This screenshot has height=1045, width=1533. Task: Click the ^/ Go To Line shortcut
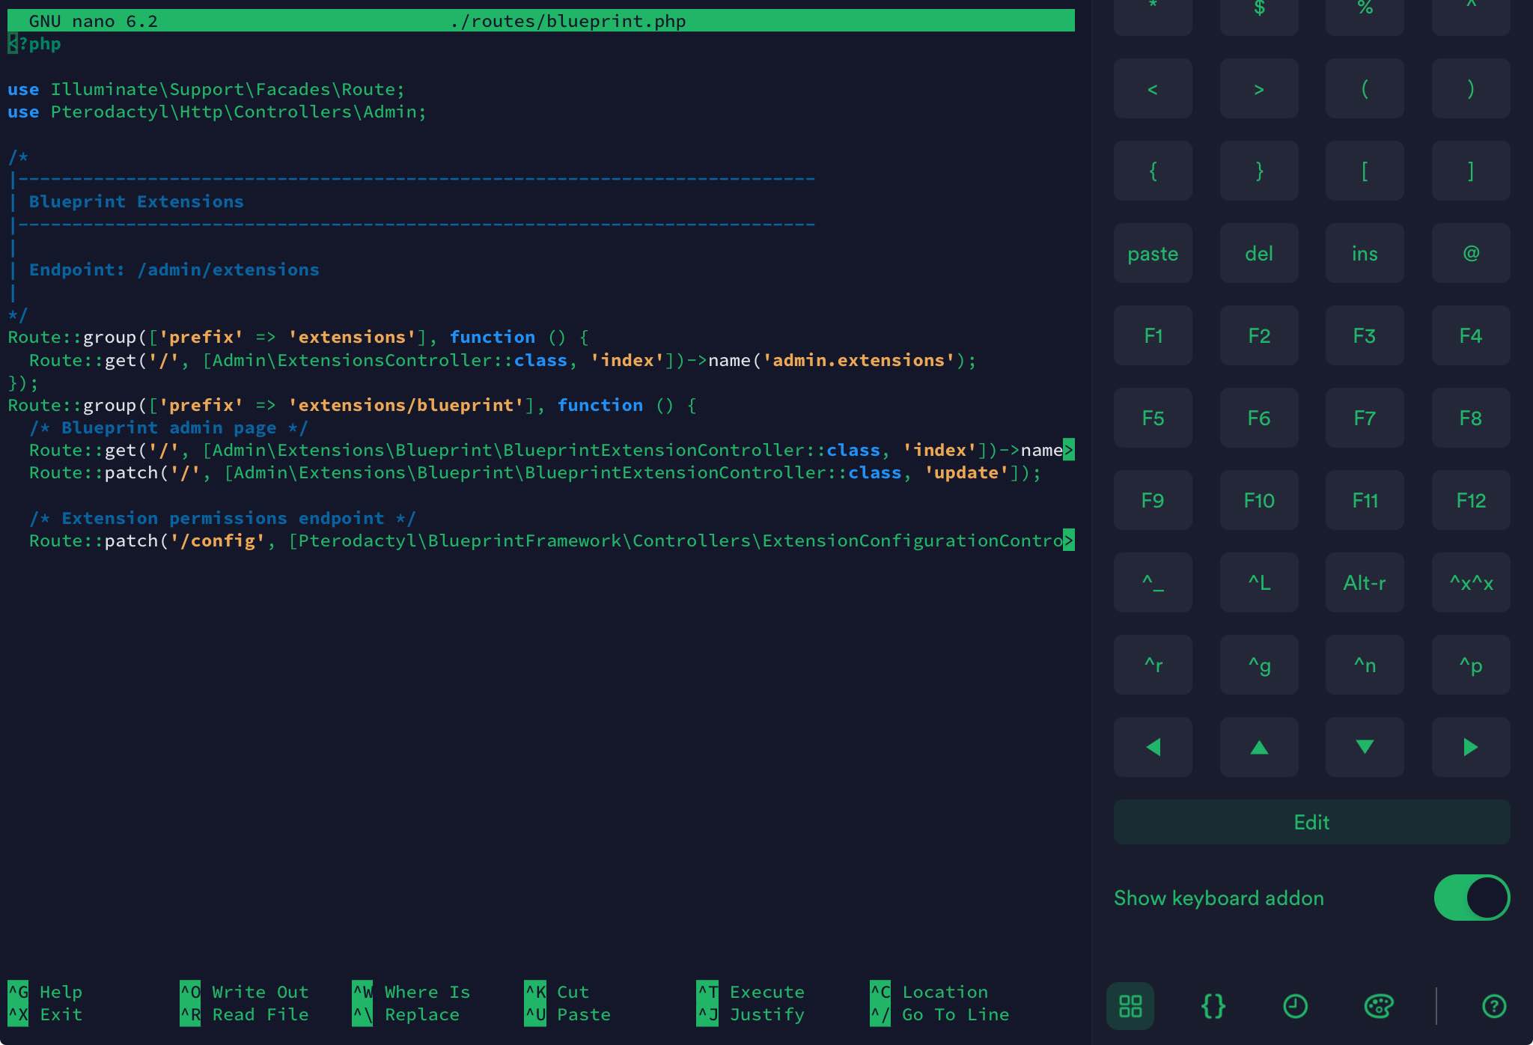click(x=939, y=1014)
